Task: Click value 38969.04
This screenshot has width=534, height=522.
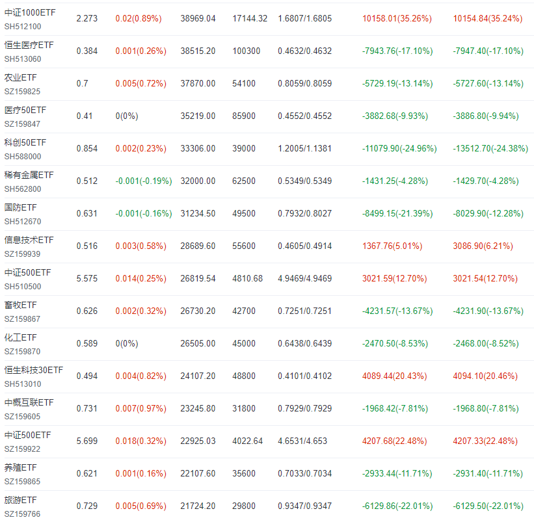Action: tap(198, 18)
